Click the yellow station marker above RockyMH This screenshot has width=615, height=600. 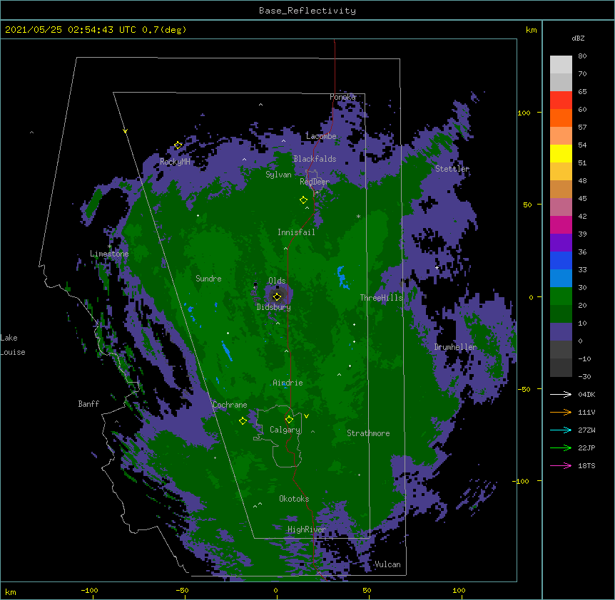178,145
